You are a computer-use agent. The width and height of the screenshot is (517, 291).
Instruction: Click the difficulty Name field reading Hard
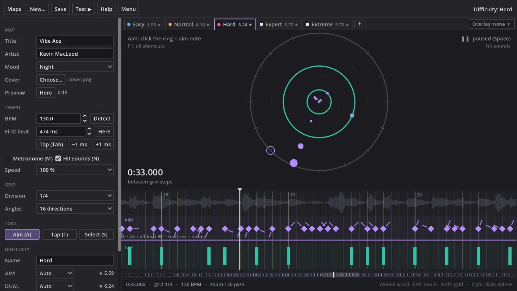[x=75, y=260]
